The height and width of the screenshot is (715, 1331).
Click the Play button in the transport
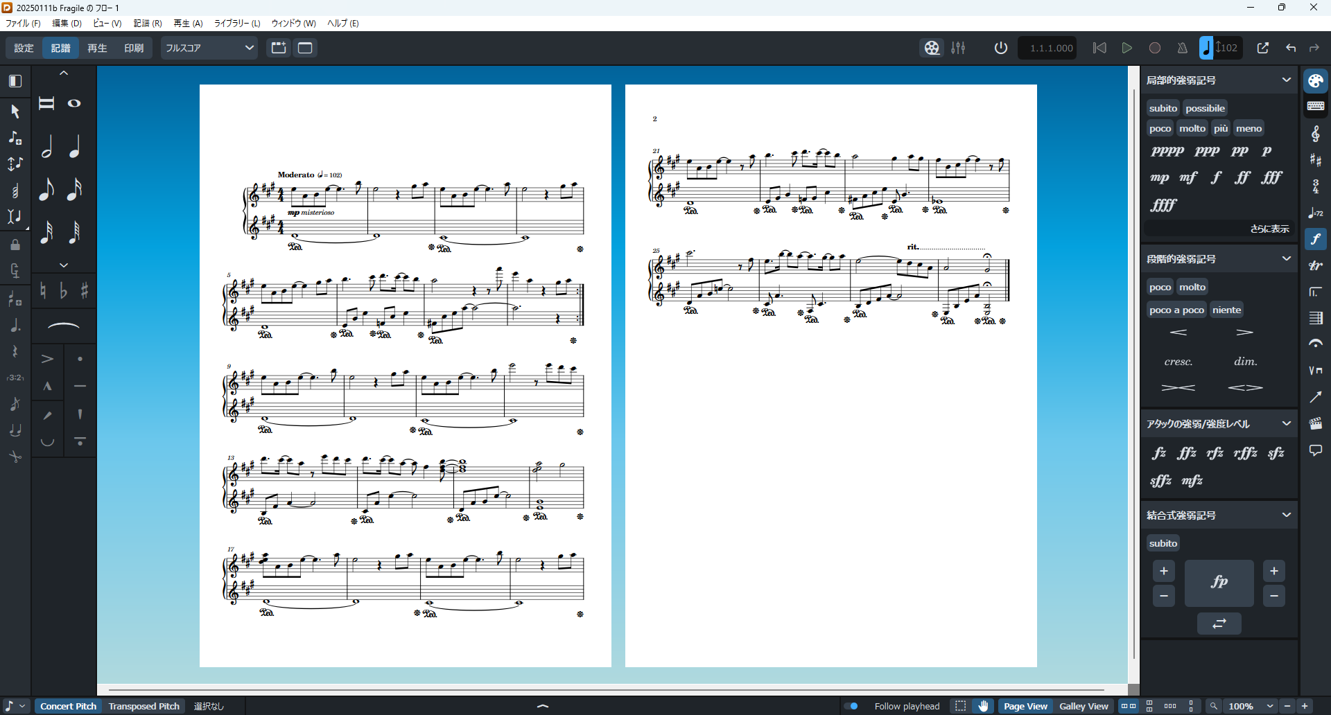pyautogui.click(x=1127, y=48)
